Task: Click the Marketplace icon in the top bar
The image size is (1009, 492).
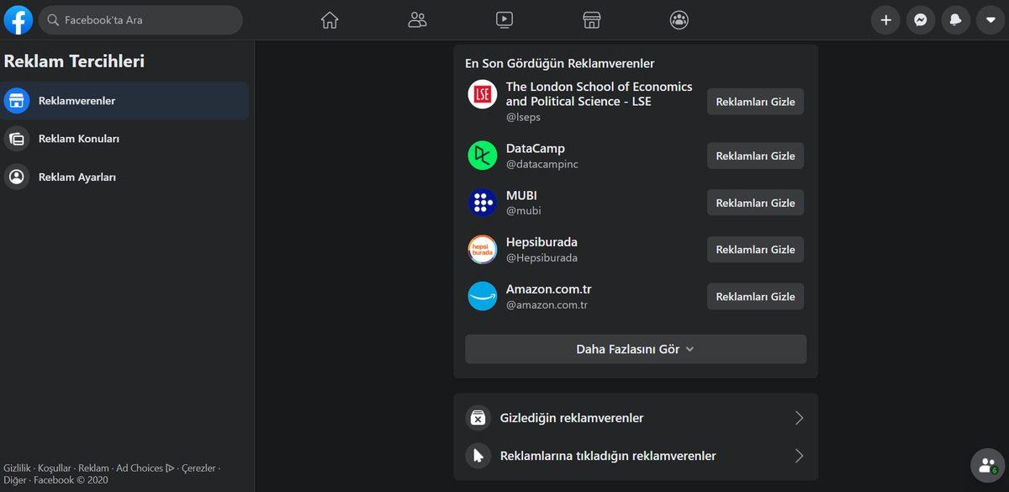Action: [x=592, y=19]
